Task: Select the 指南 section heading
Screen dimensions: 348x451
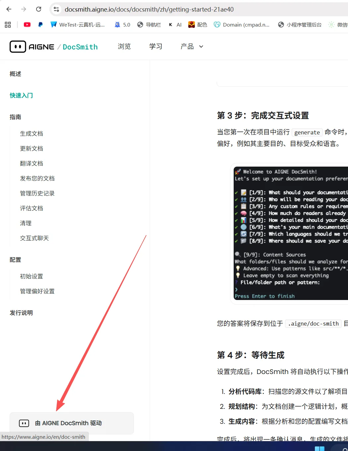Action: point(16,117)
